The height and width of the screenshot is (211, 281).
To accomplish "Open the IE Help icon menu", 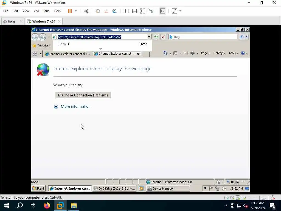I will pyautogui.click(x=244, y=53).
